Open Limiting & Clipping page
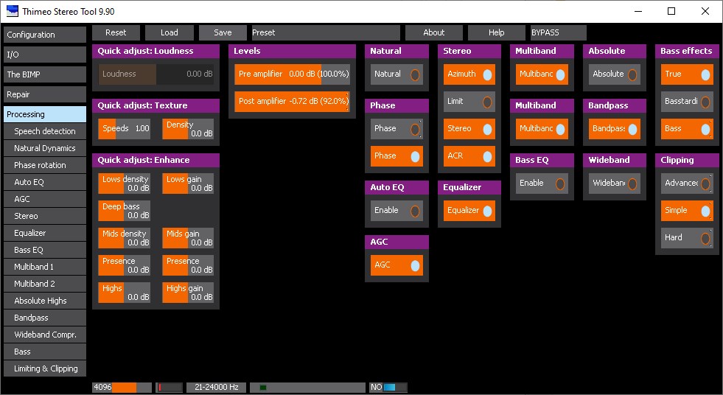Viewport: 723px width, 395px height. [45, 368]
